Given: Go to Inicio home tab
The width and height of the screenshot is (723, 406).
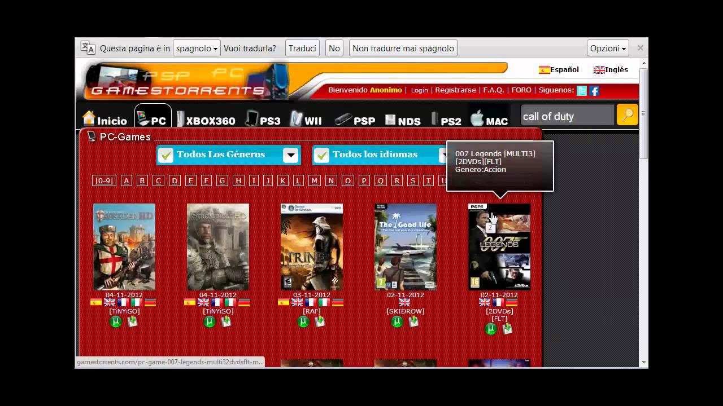Looking at the screenshot, I should (x=104, y=118).
